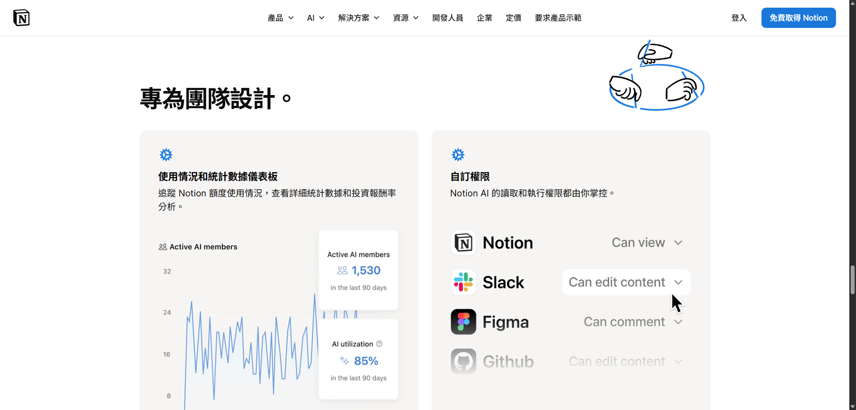Click the Active AI members chart title
The height and width of the screenshot is (410, 856).
[203, 247]
